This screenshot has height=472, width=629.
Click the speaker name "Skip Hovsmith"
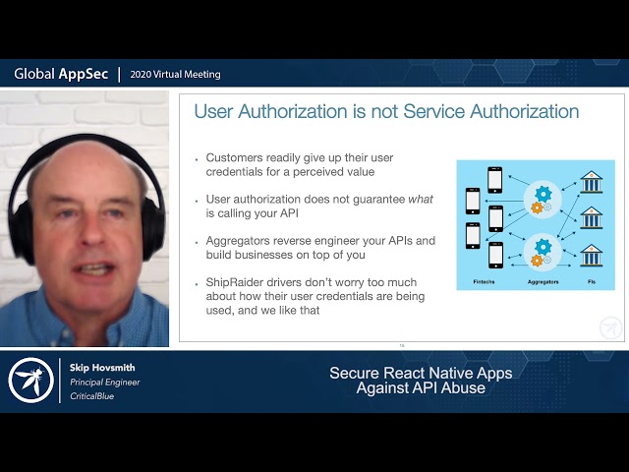click(x=102, y=368)
